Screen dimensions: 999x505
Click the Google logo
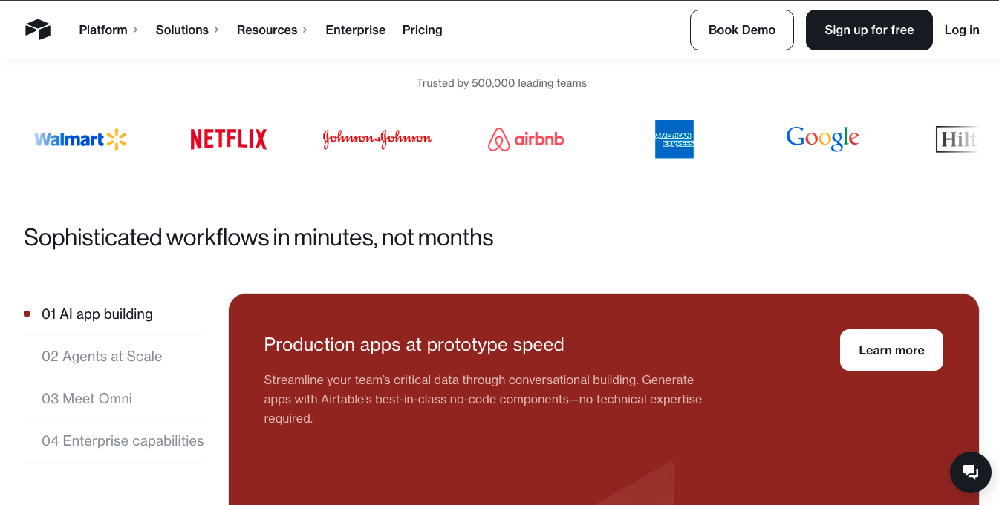click(x=822, y=139)
